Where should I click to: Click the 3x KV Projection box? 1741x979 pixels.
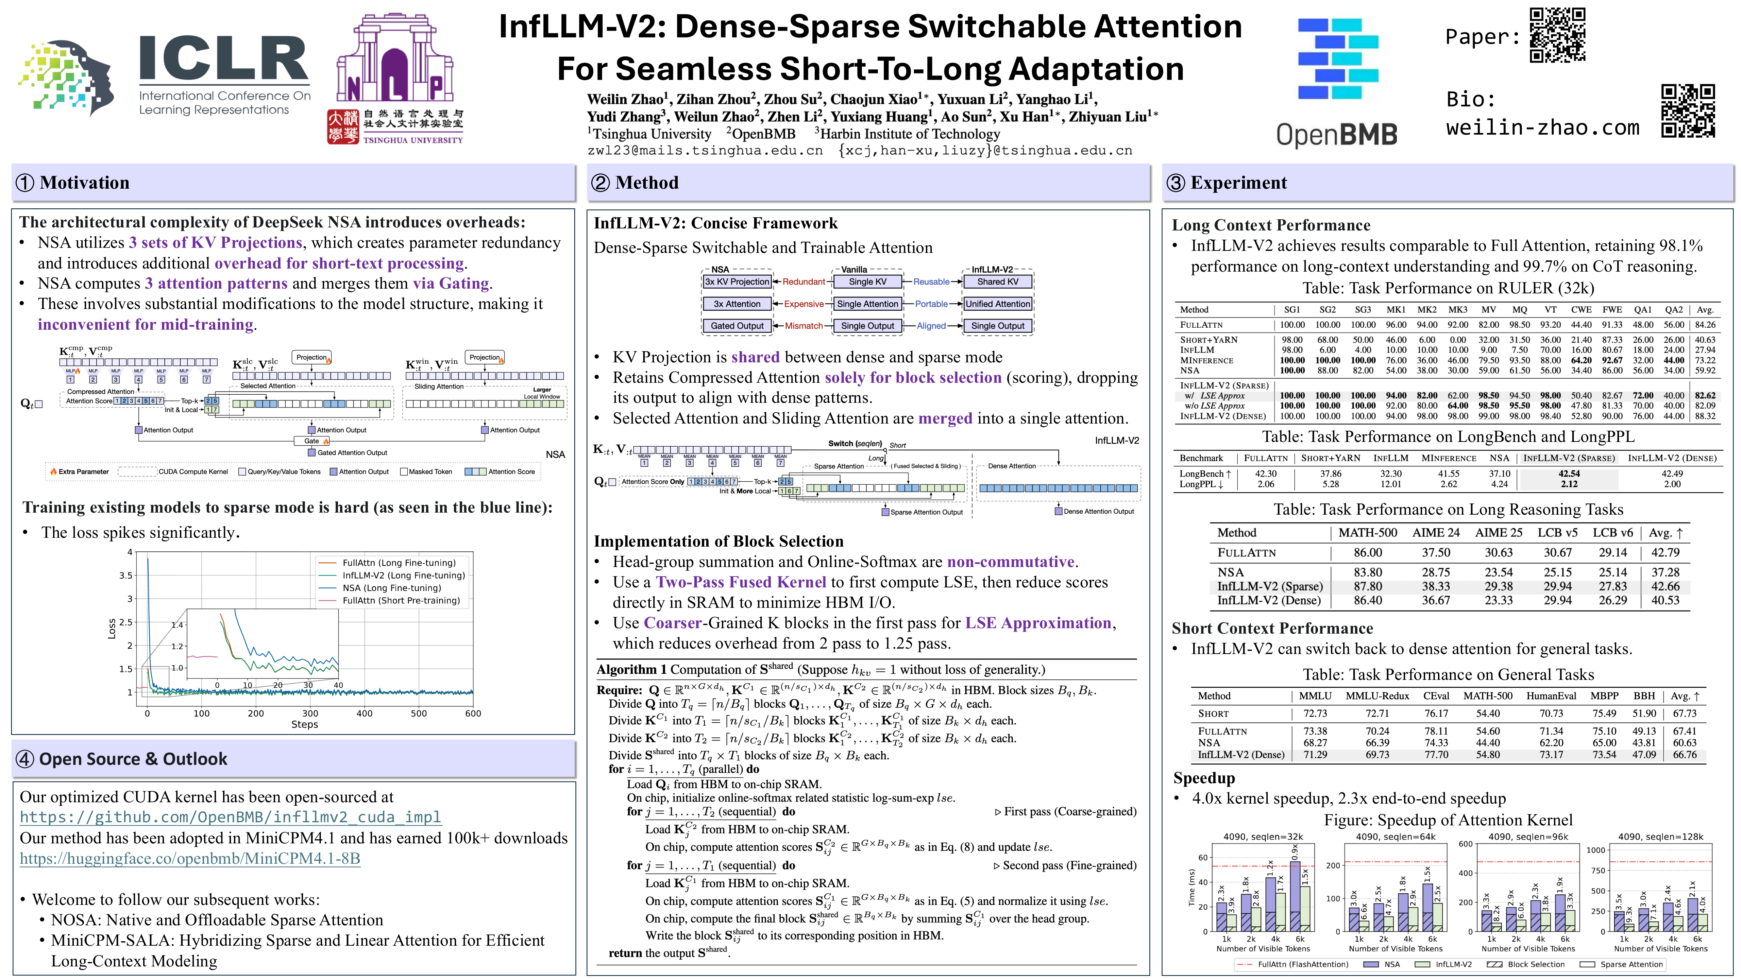pos(737,282)
